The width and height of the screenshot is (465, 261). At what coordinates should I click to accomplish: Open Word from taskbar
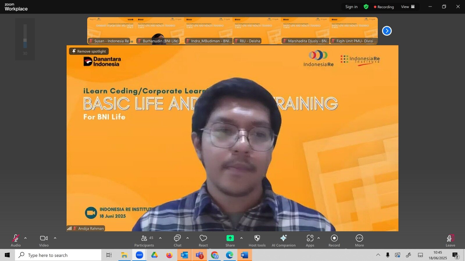point(245,255)
